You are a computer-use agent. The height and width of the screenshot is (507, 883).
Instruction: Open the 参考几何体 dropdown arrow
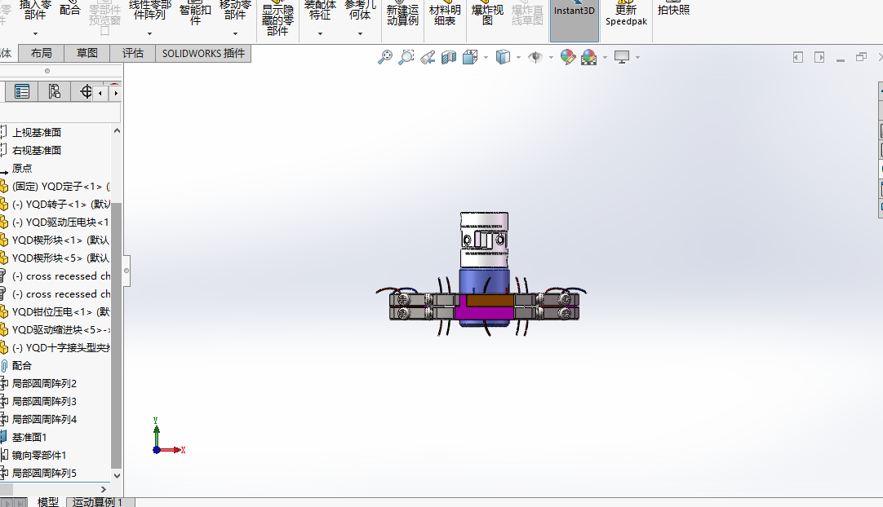360,33
